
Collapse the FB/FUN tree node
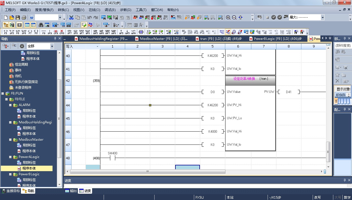coord(3,93)
